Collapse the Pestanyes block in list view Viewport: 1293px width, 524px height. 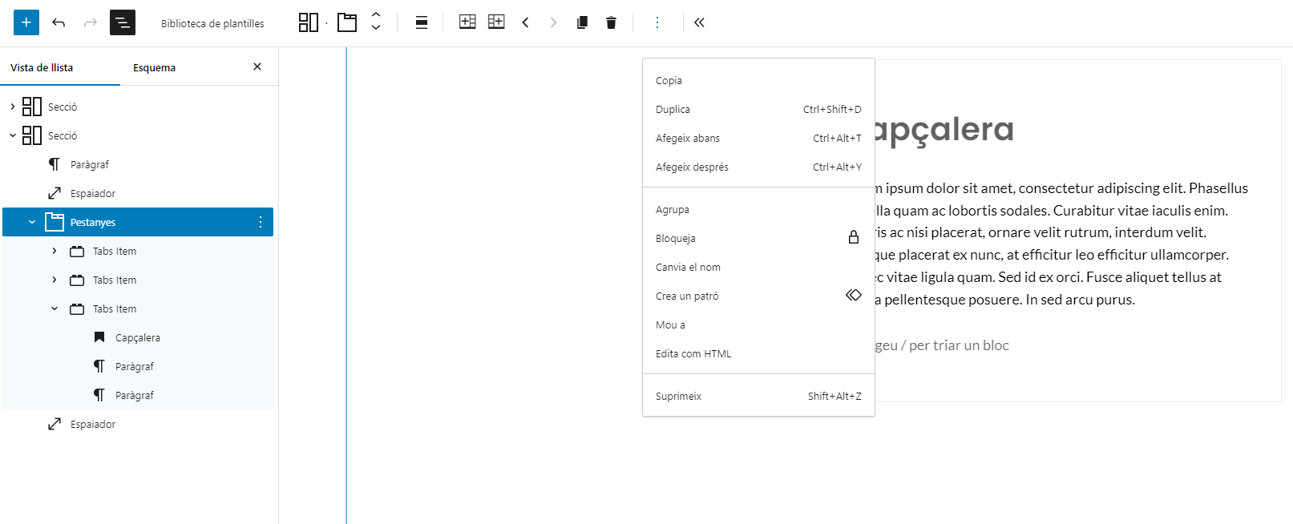pos(32,222)
